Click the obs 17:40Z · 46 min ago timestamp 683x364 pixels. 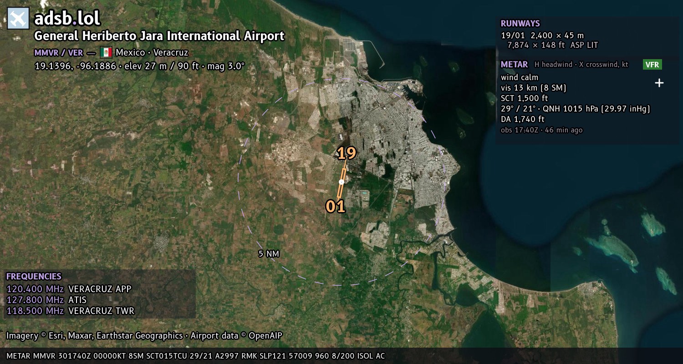click(541, 130)
